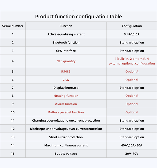Viewport: 157px width, 168px height.
Task: Click 'Standard option' beside Short circuit protection
Action: (132, 137)
